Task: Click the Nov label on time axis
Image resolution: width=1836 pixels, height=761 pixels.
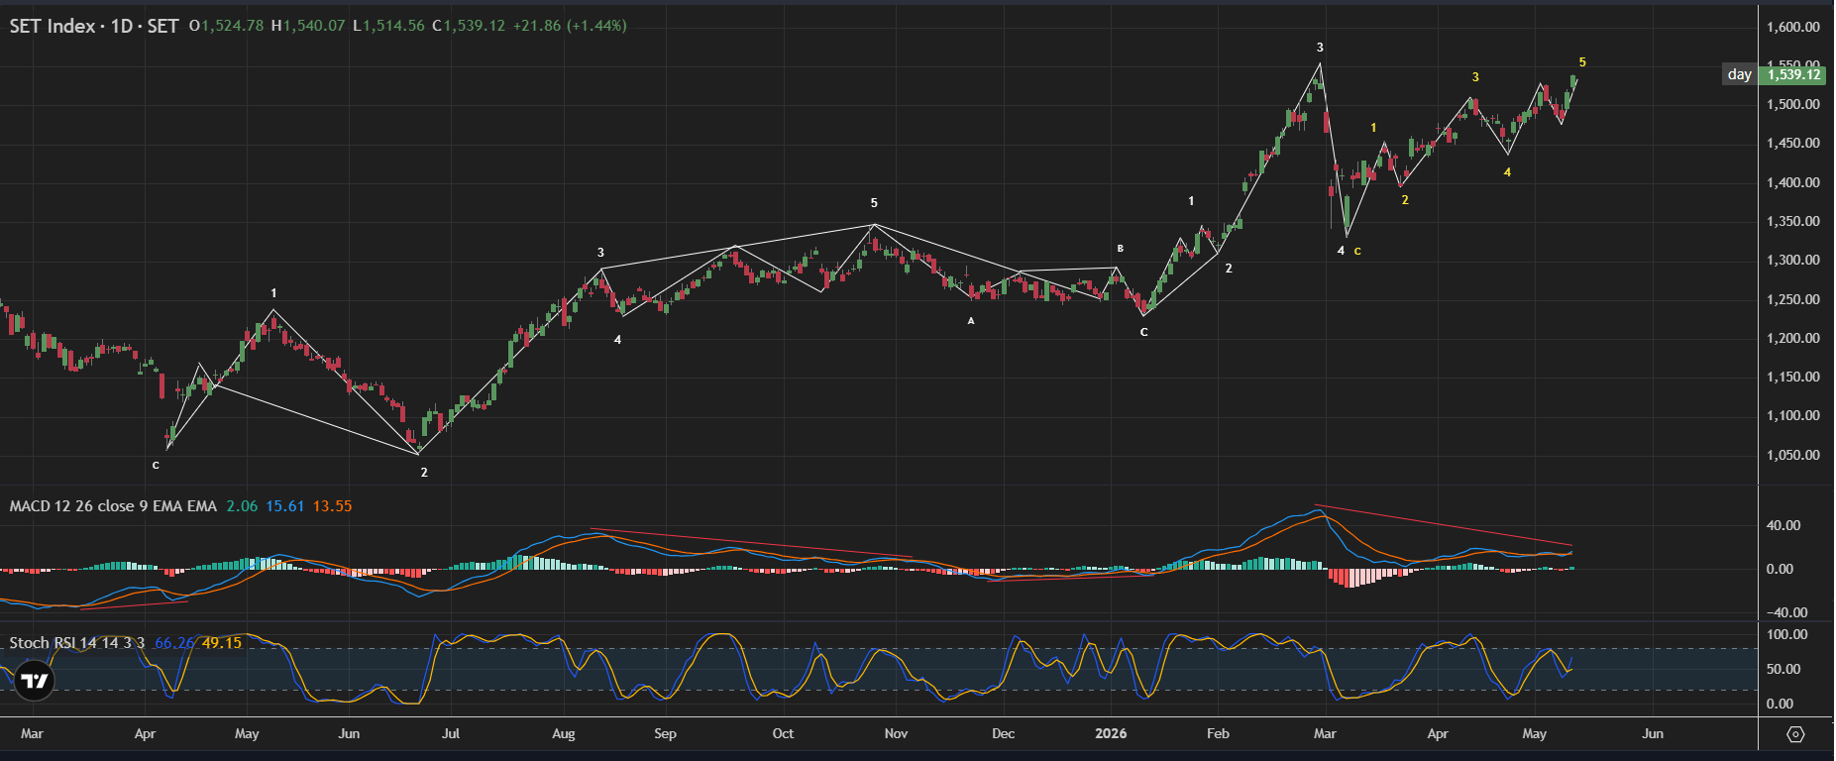Action: (896, 734)
